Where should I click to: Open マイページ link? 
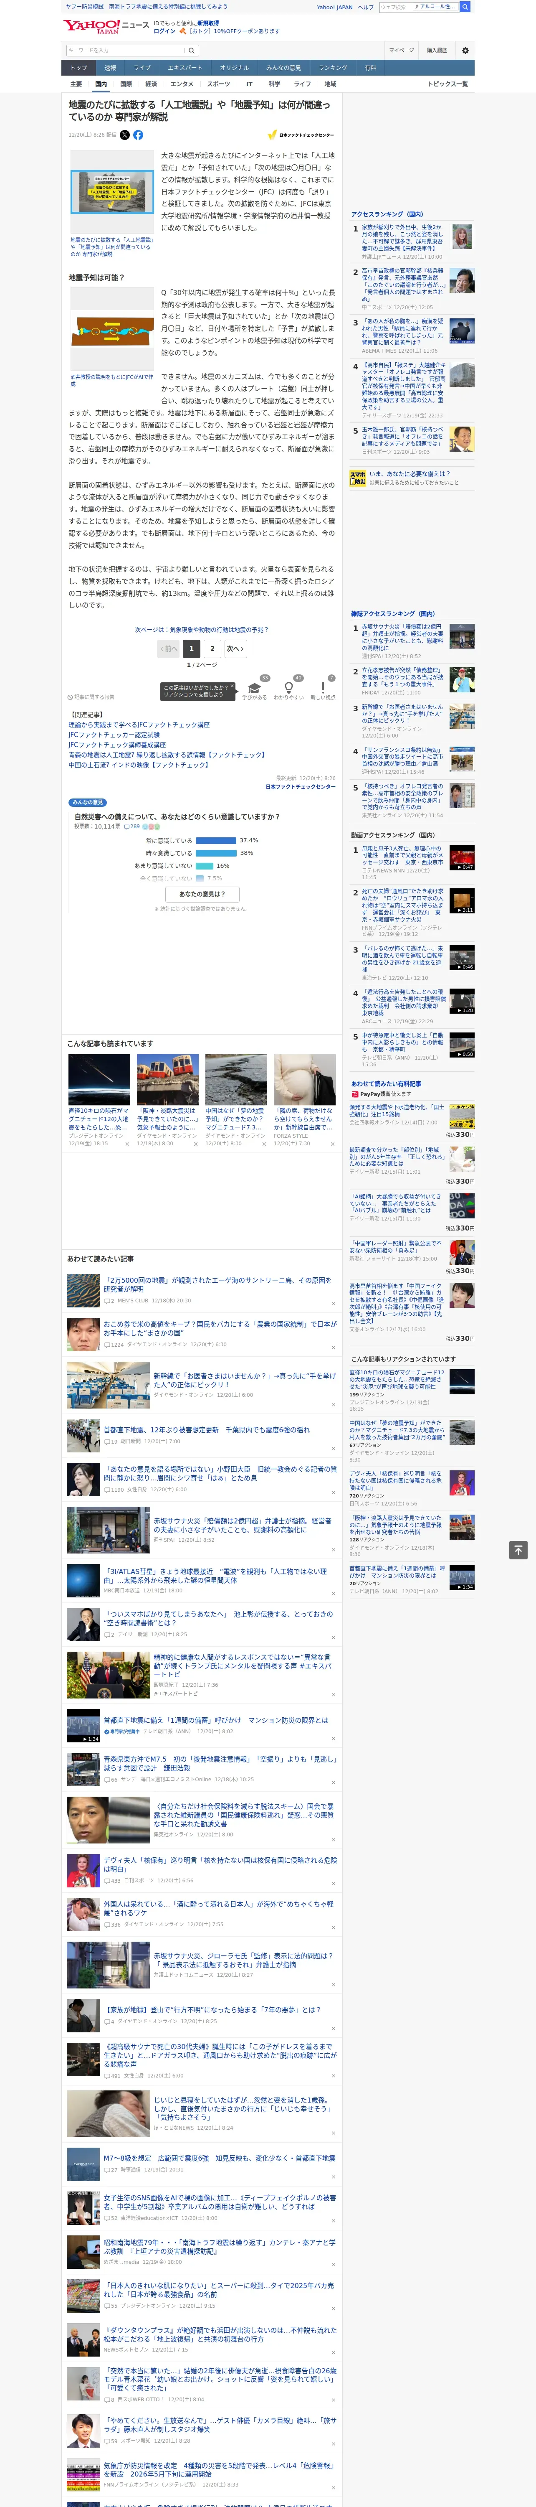pyautogui.click(x=402, y=51)
